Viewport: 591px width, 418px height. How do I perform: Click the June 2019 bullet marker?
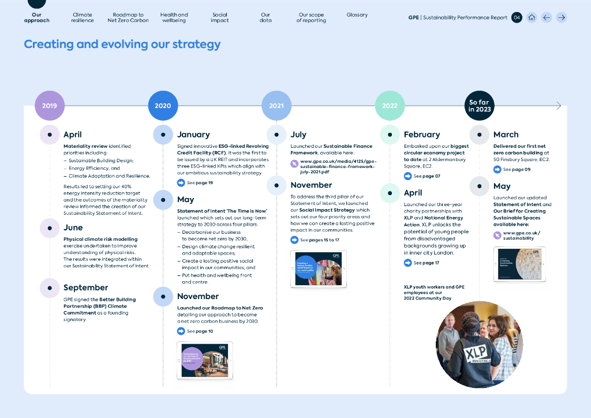50,228
